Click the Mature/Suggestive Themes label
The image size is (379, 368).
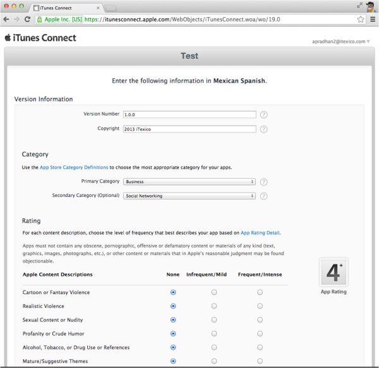(x=56, y=361)
